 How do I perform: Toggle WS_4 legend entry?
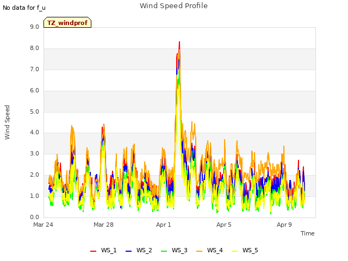point(209,250)
